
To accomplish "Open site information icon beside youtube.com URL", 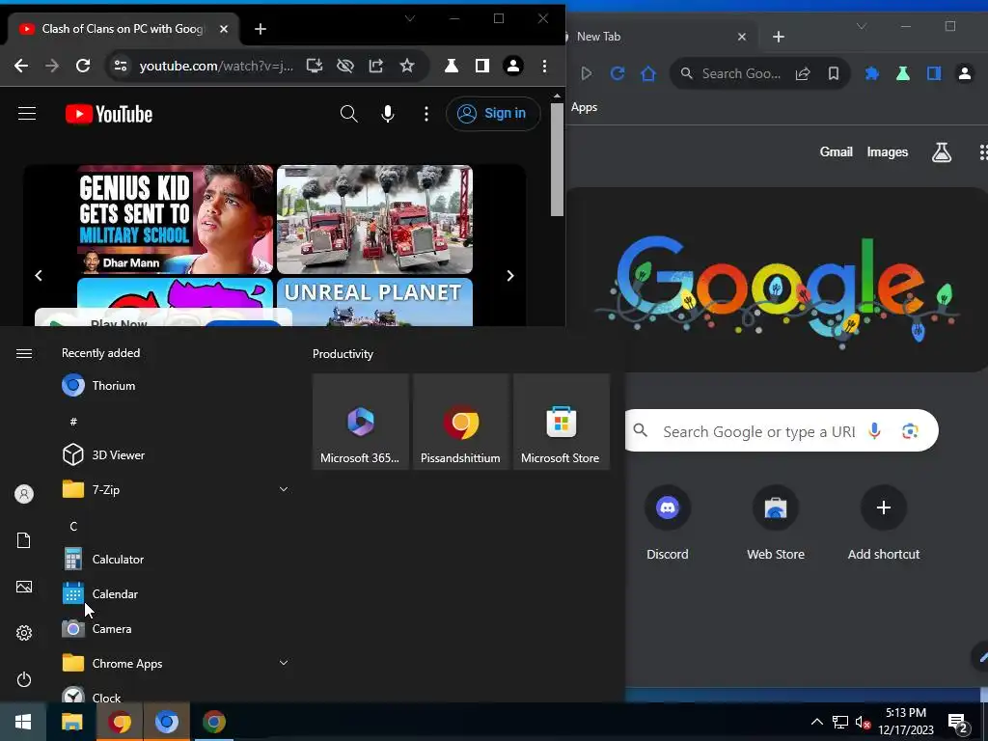I will coord(121,66).
